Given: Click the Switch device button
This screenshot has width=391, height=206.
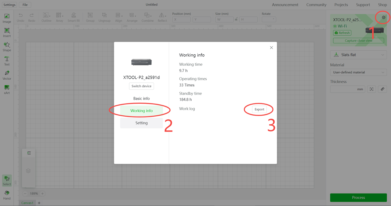Looking at the screenshot, I should (x=141, y=86).
